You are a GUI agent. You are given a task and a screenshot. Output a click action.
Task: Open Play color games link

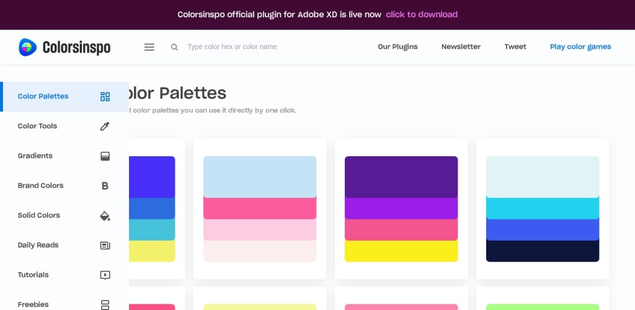[580, 47]
